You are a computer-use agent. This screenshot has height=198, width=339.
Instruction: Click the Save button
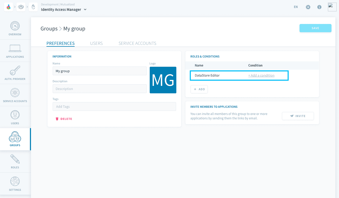tap(315, 28)
